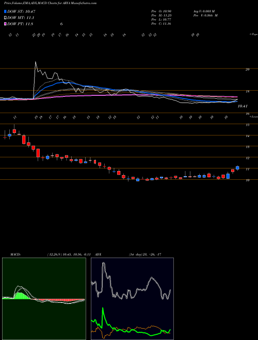
Task: Click the white DOW MT legend marker
Action: [5, 18]
